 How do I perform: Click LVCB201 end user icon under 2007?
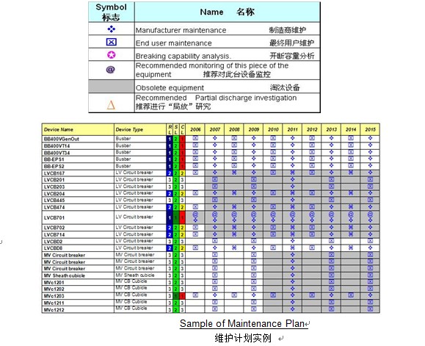click(x=214, y=179)
